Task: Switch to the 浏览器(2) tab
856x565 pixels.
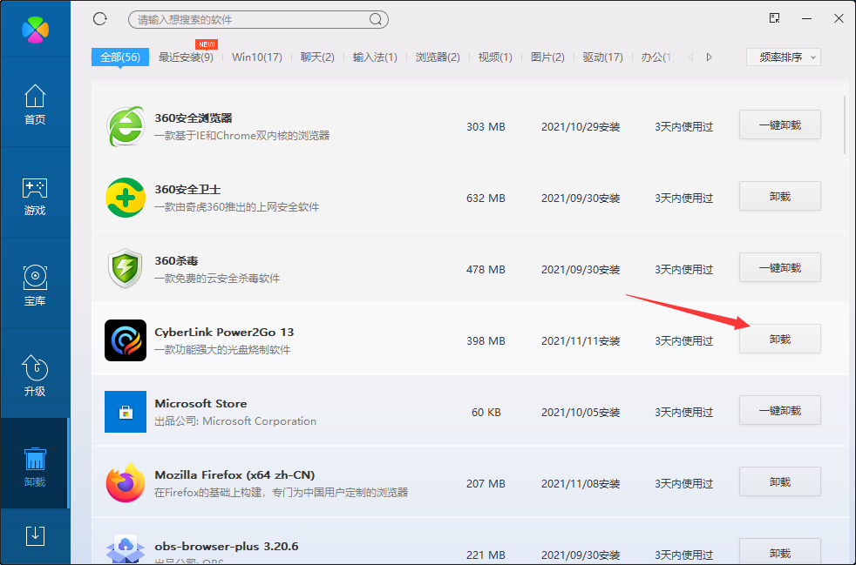Action: 438,57
